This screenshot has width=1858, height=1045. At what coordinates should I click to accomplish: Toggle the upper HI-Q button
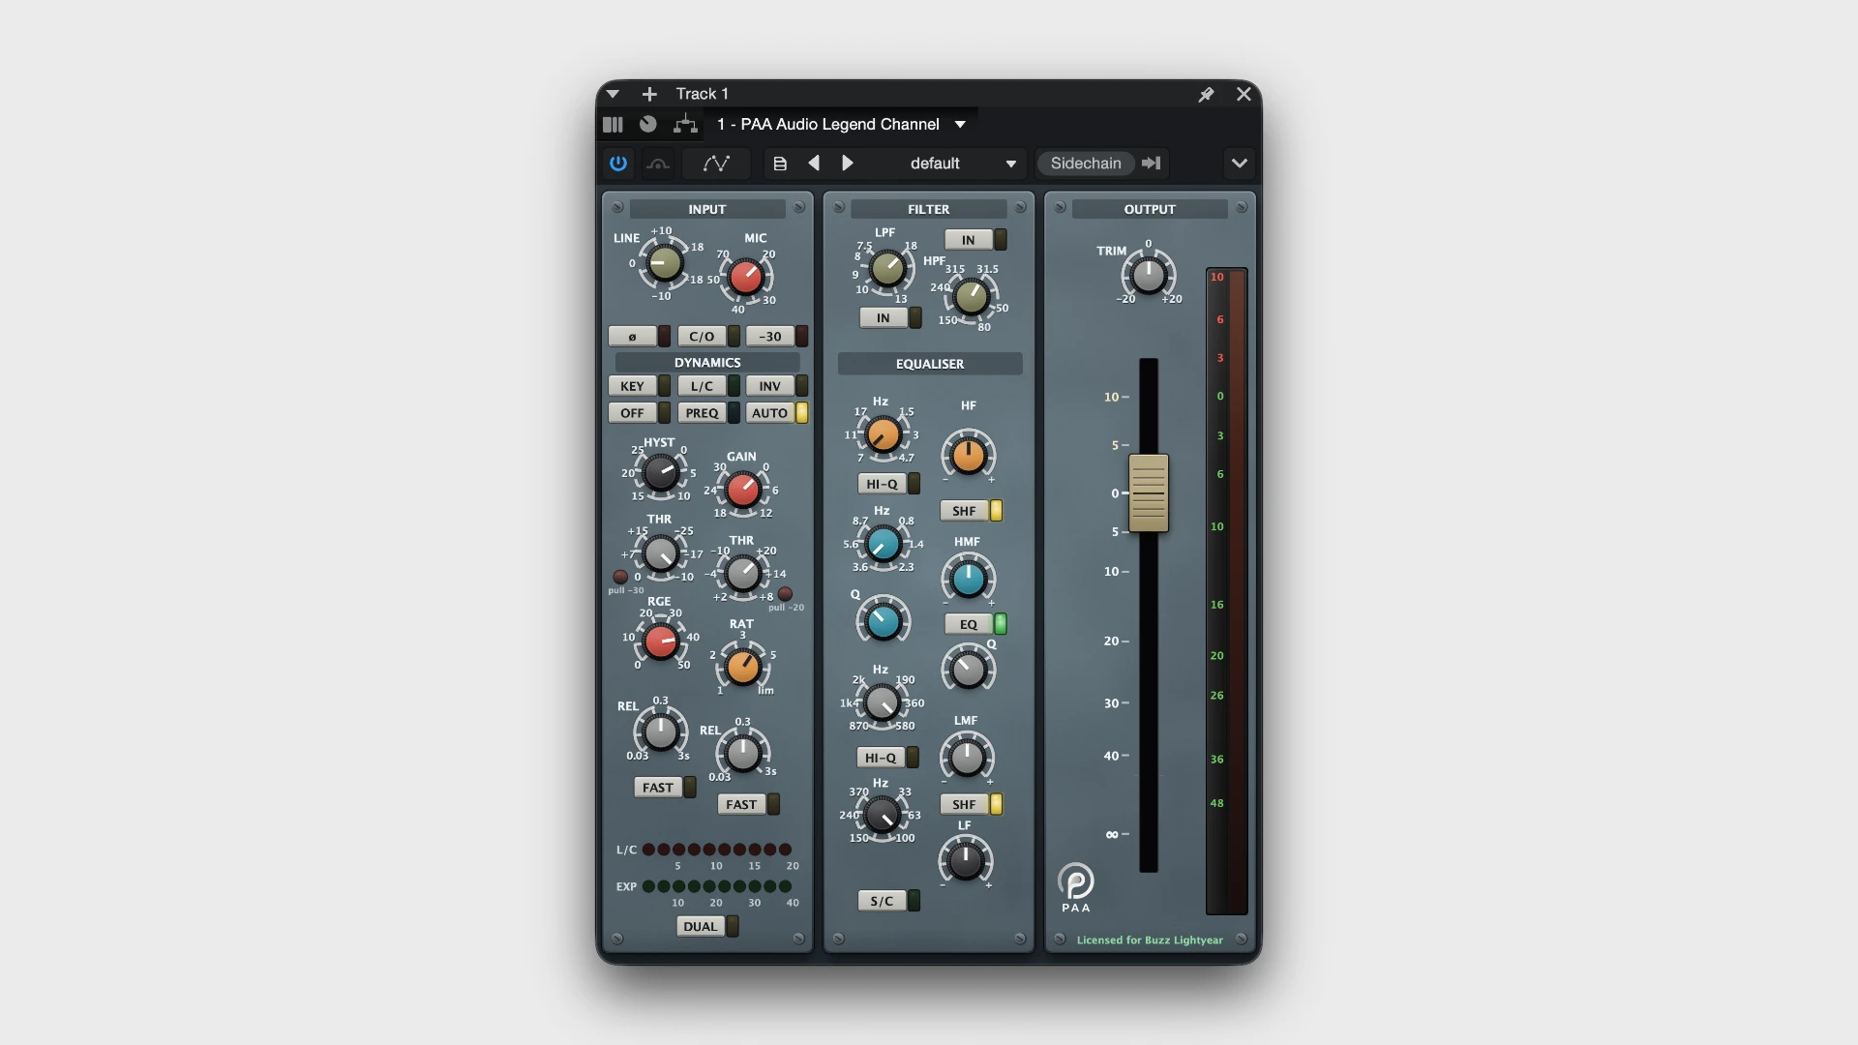click(882, 484)
